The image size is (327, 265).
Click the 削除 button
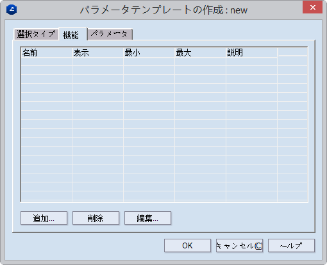[x=96, y=218]
